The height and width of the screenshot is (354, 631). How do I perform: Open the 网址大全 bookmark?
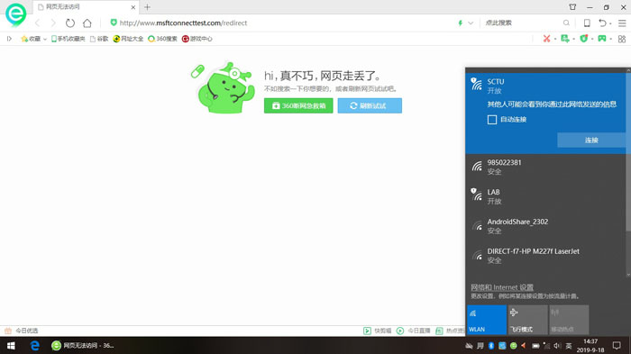128,39
